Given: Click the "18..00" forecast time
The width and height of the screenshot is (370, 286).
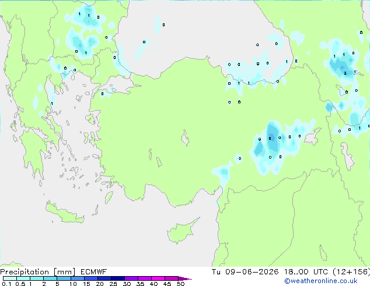Looking at the screenshot, I should [296, 272].
